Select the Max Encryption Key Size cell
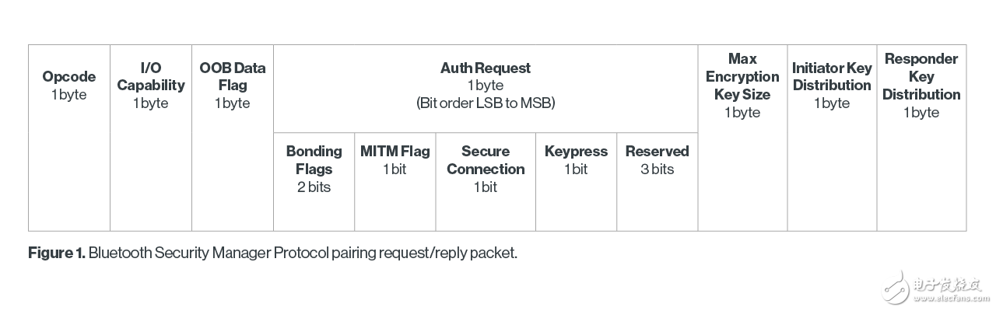Image resolution: width=996 pixels, height=311 pixels. tap(742, 86)
